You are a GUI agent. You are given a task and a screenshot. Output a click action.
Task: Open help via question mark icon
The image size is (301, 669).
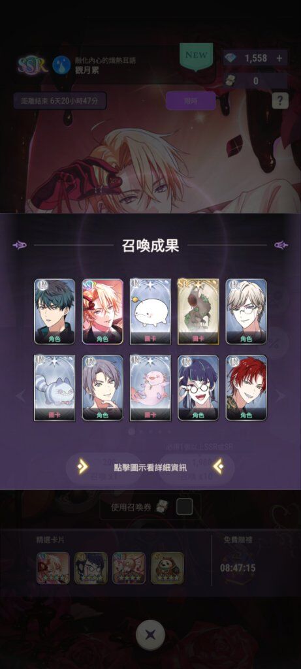point(280,101)
